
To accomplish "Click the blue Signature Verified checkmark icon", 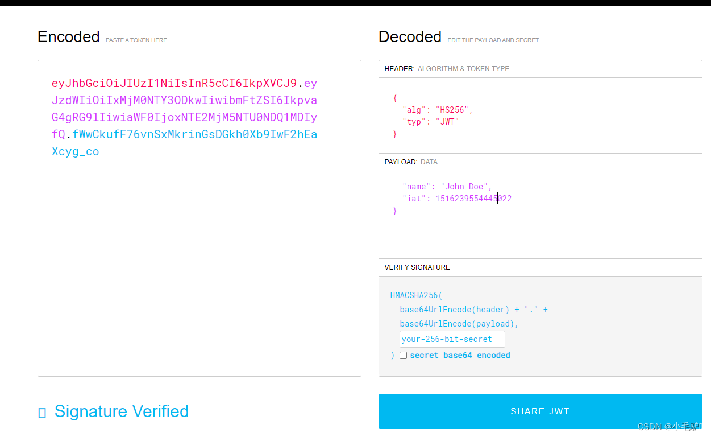I will 42,411.
